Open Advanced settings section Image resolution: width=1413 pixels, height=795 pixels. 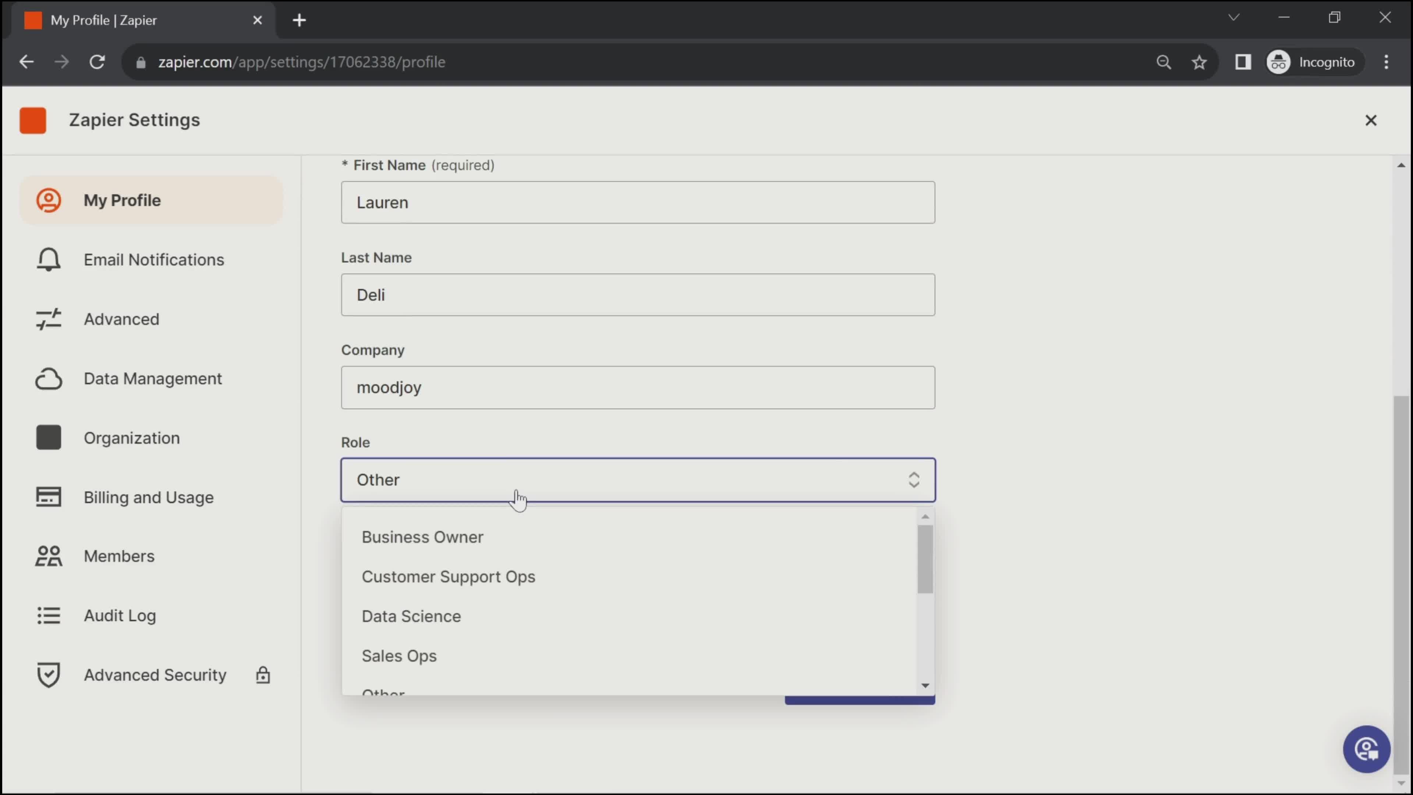(x=151, y=319)
